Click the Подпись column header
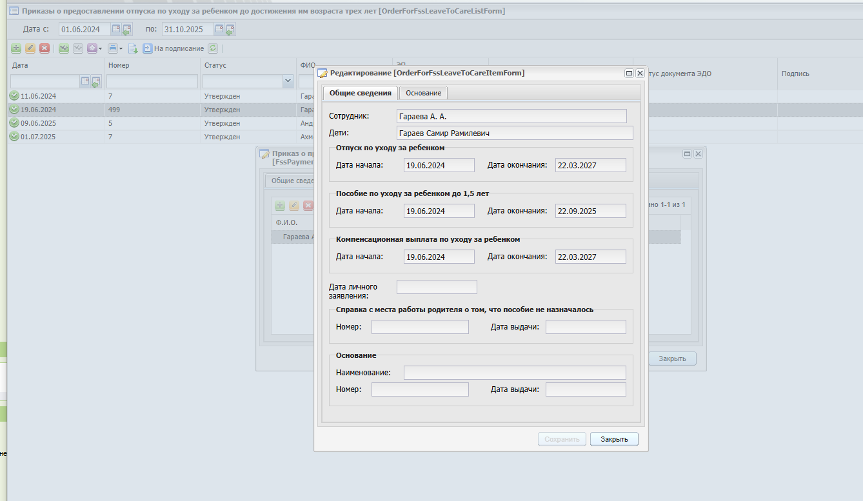863x501 pixels. point(820,74)
